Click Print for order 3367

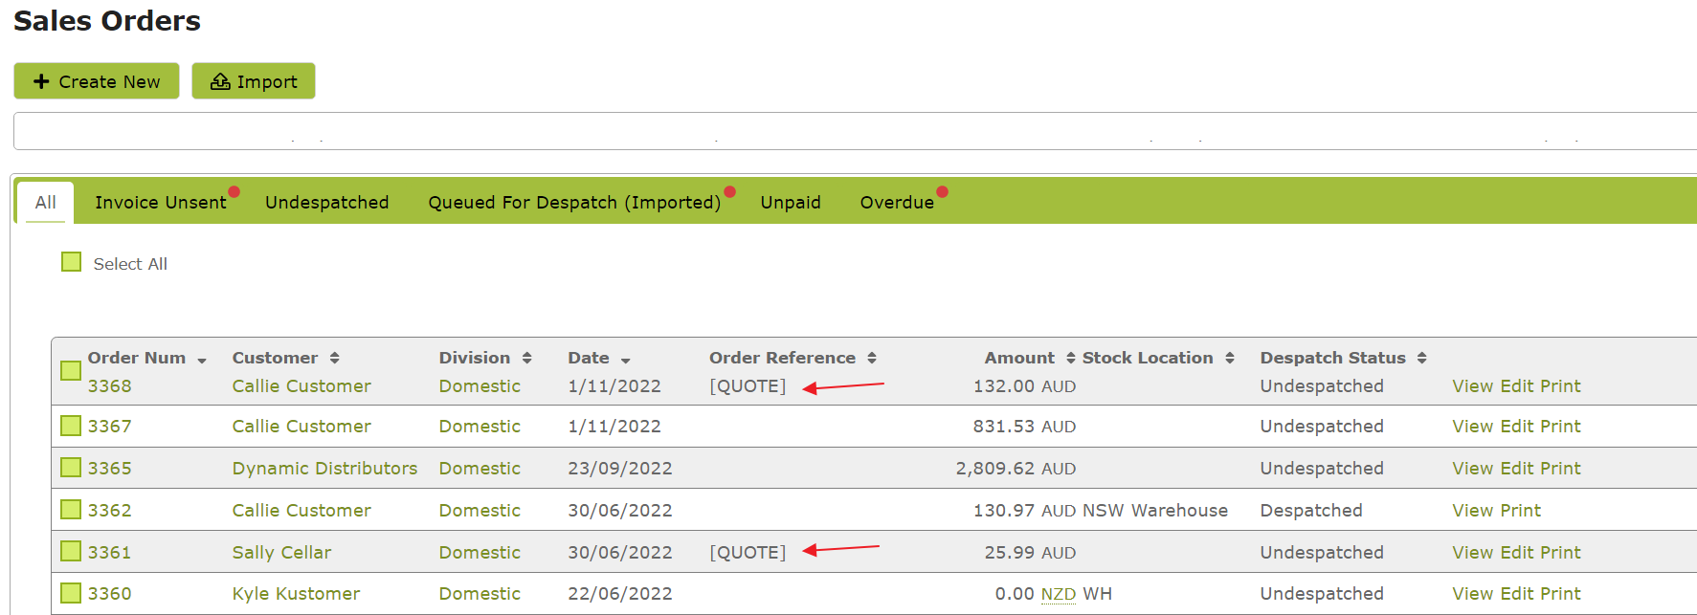click(x=1560, y=426)
